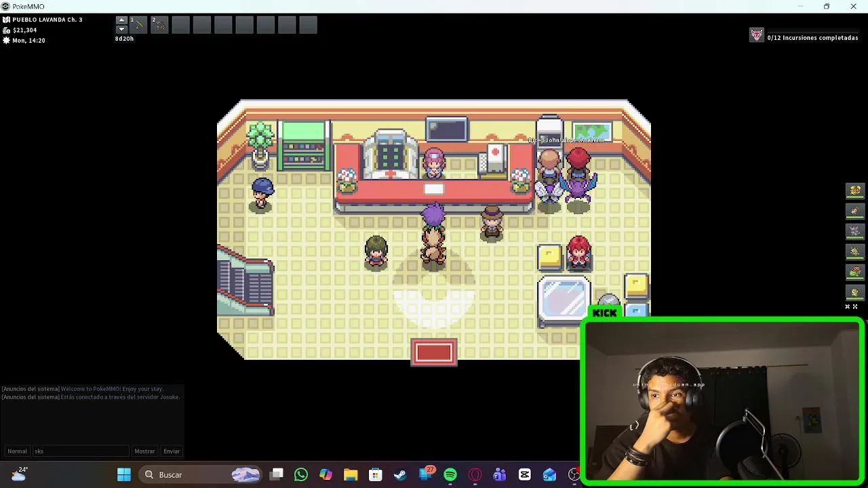Open the Normal chat channel selector
Viewport: 868px width, 488px height.
(x=17, y=451)
